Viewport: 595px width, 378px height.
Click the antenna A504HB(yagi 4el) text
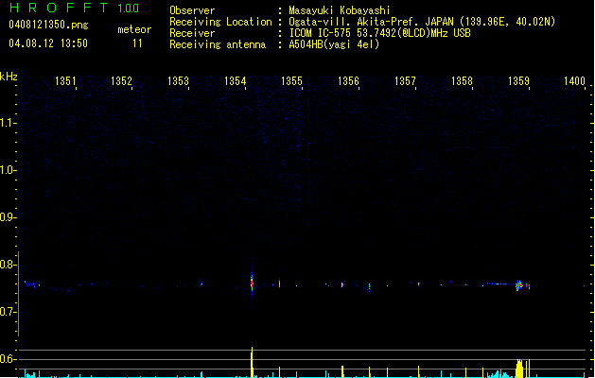[x=334, y=44]
